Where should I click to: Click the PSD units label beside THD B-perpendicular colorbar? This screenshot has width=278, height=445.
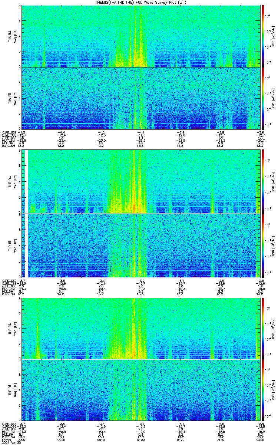click(x=273, y=182)
